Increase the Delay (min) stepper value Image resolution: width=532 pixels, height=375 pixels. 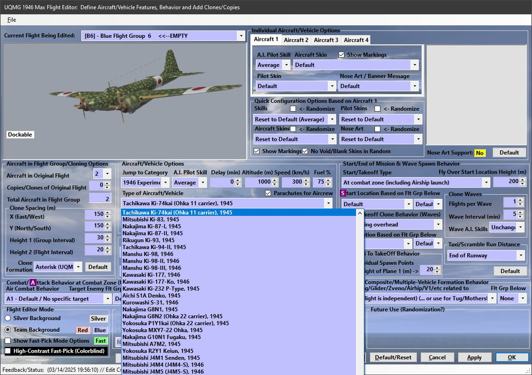point(237,180)
